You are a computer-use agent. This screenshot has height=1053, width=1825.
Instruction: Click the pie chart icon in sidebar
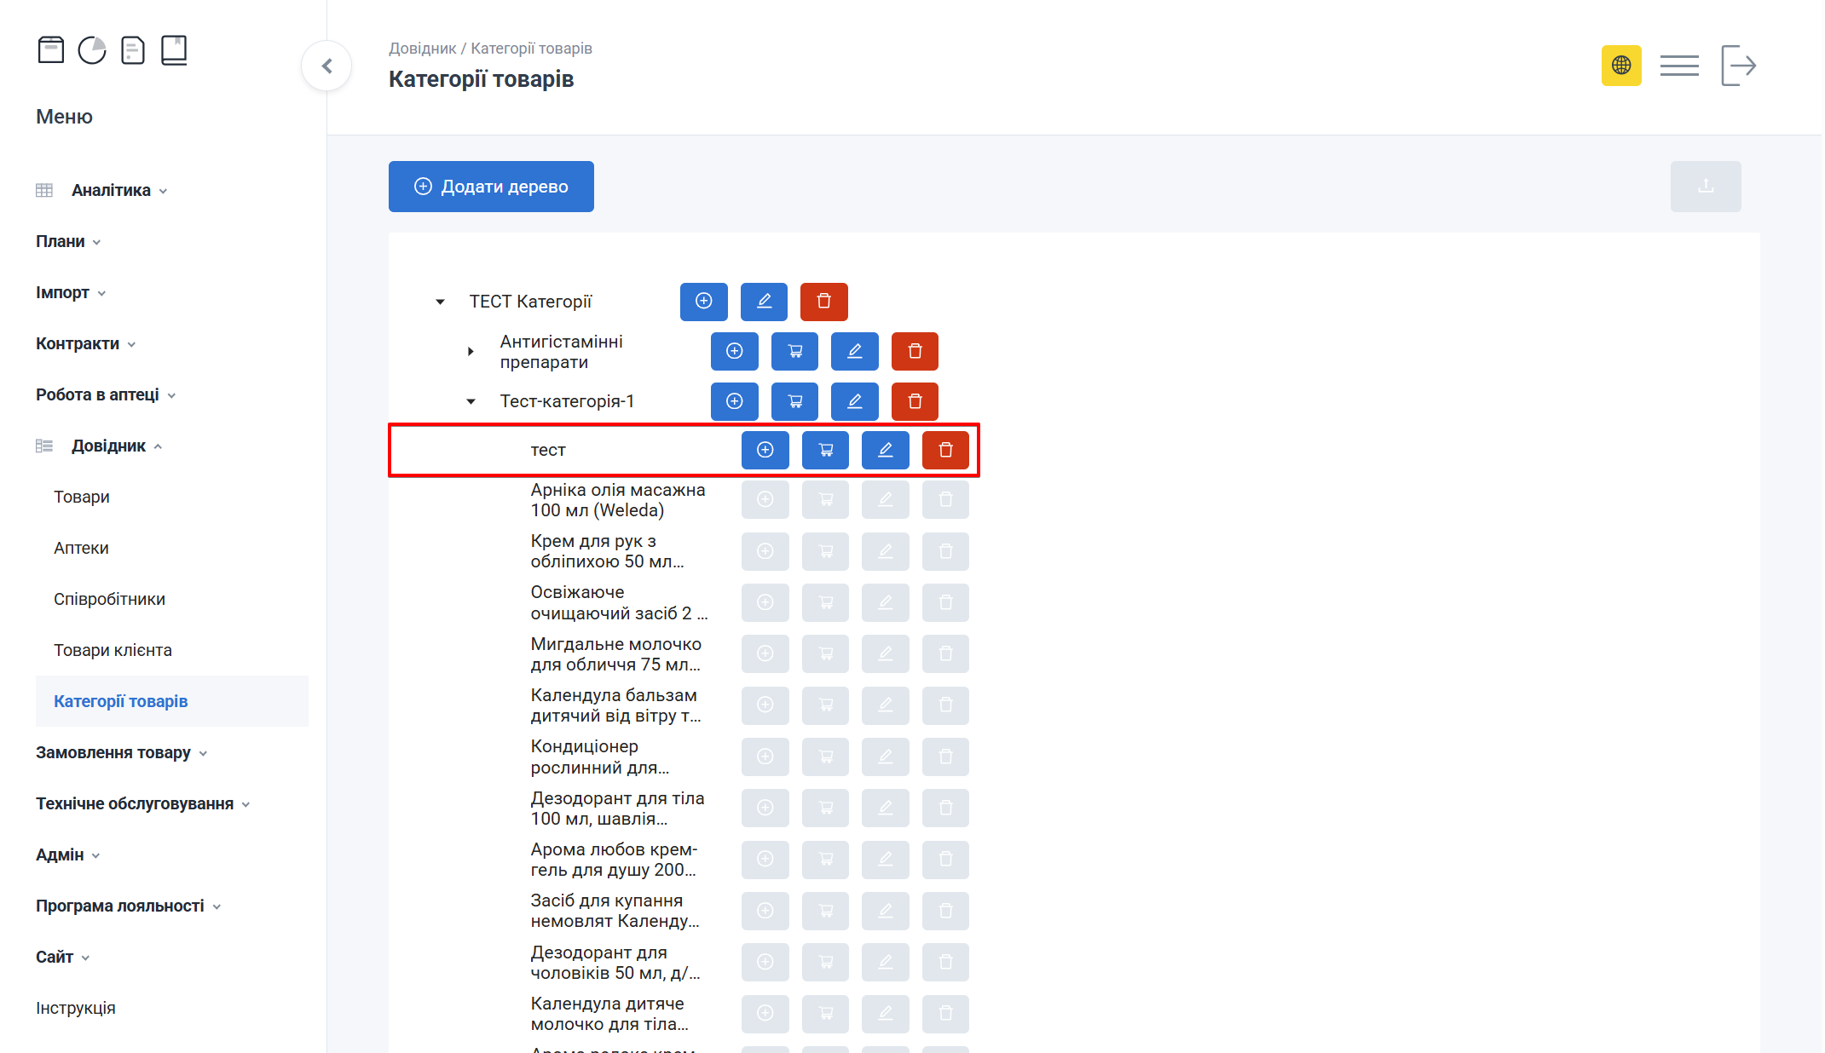[x=92, y=50]
